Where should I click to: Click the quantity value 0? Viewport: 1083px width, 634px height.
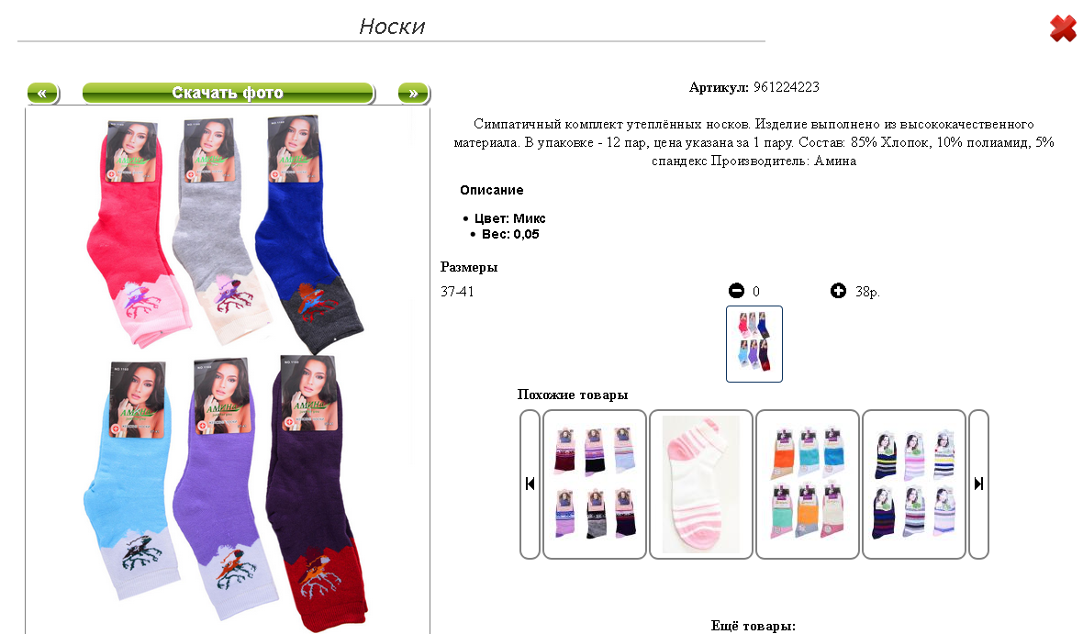click(755, 292)
